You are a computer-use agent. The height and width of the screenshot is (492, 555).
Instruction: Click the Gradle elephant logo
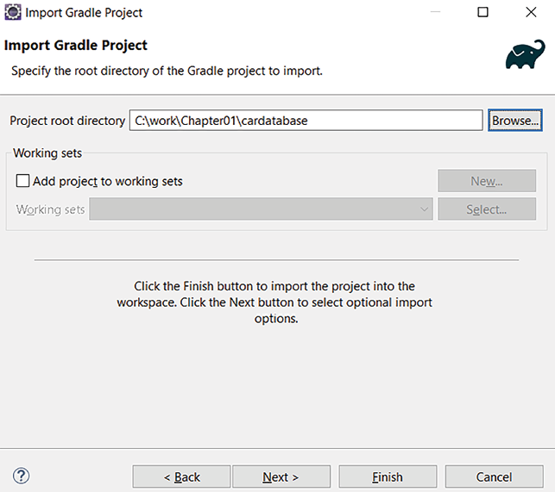pyautogui.click(x=525, y=56)
